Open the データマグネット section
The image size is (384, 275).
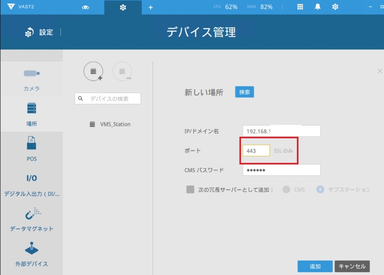32,220
